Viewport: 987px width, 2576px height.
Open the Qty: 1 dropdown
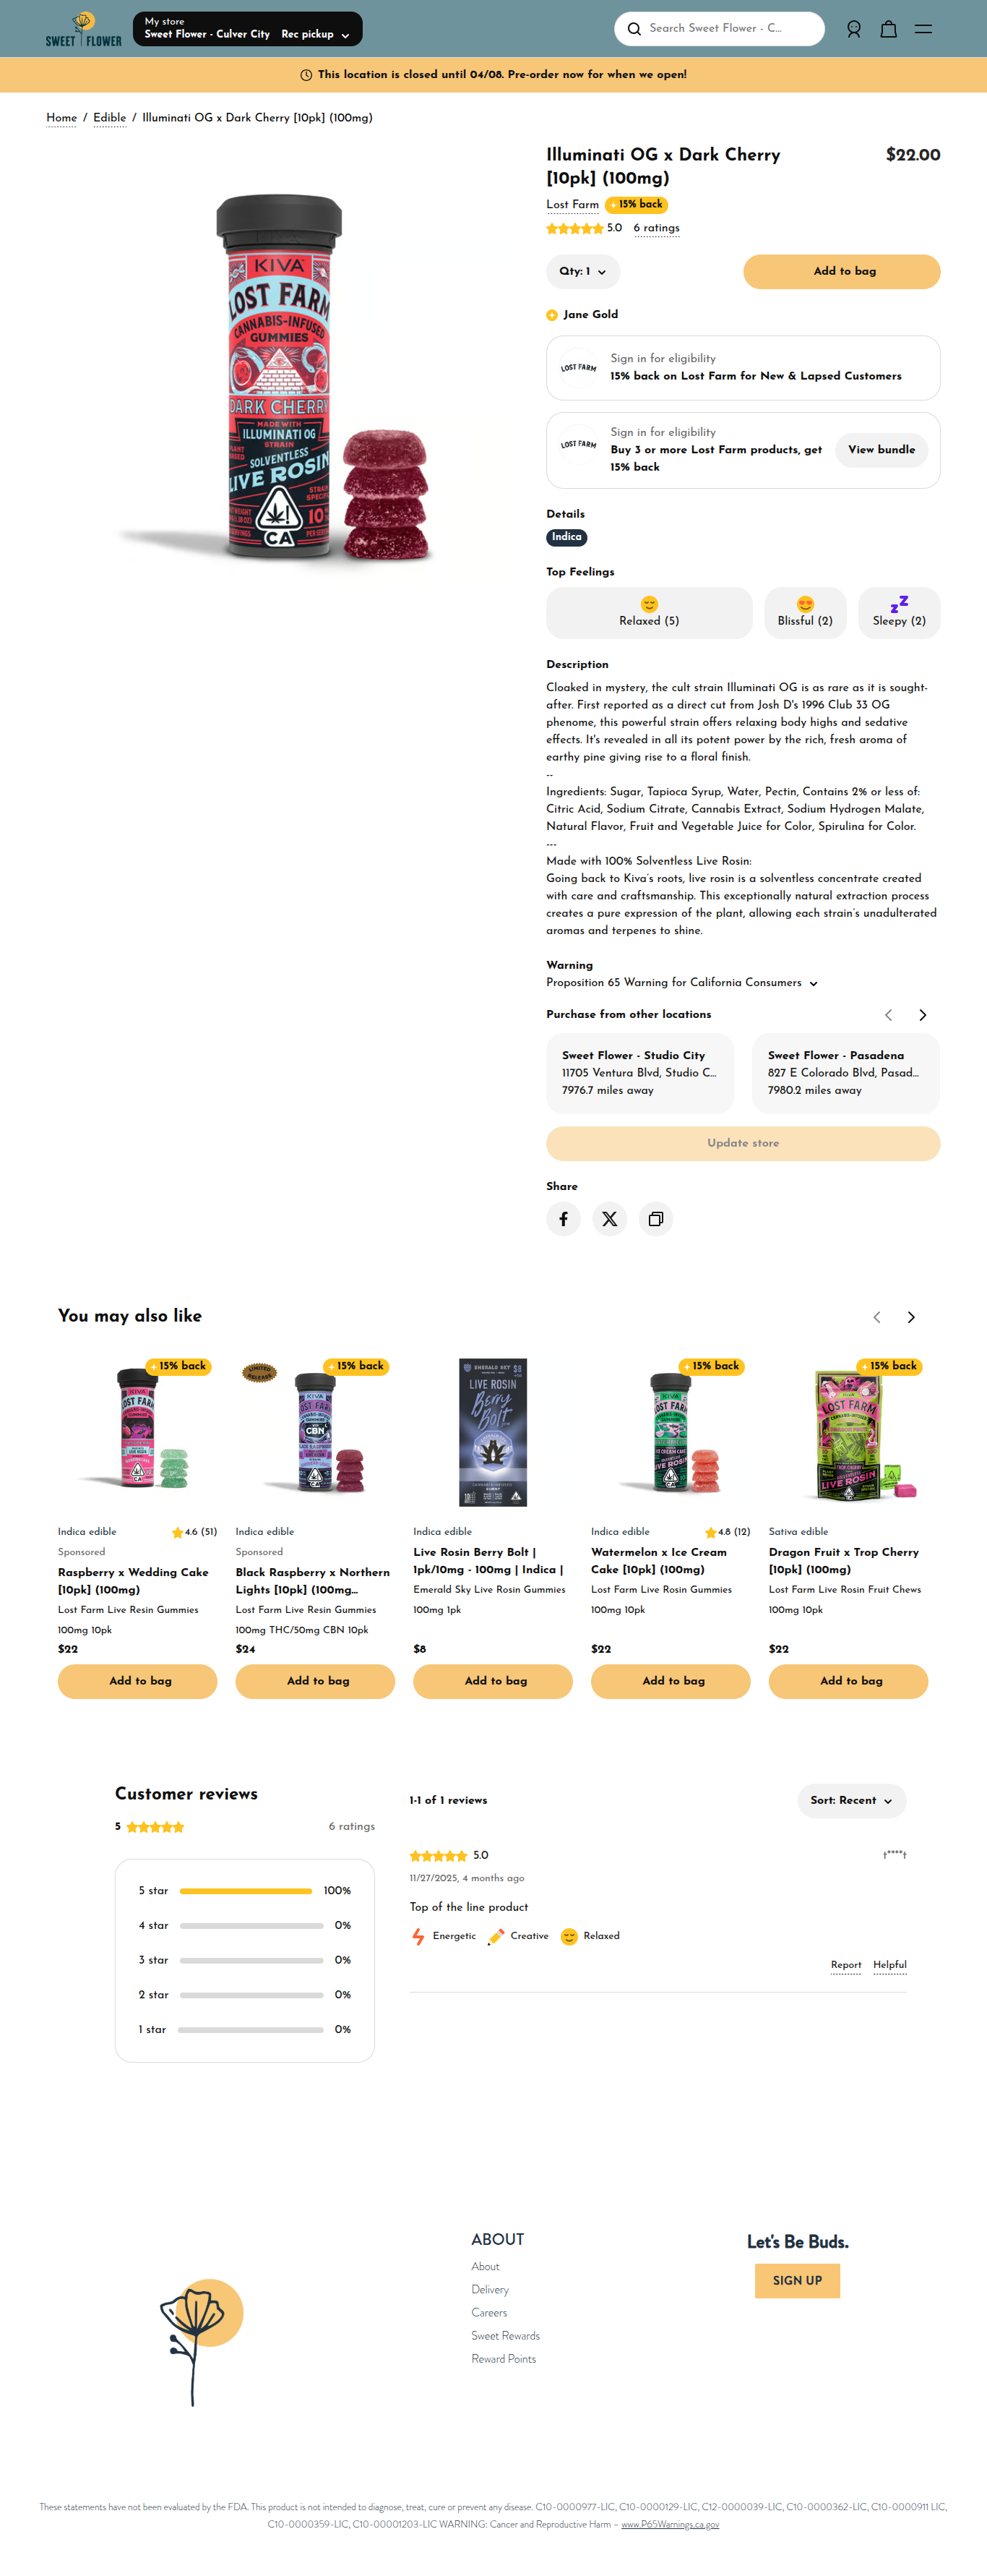coord(583,271)
